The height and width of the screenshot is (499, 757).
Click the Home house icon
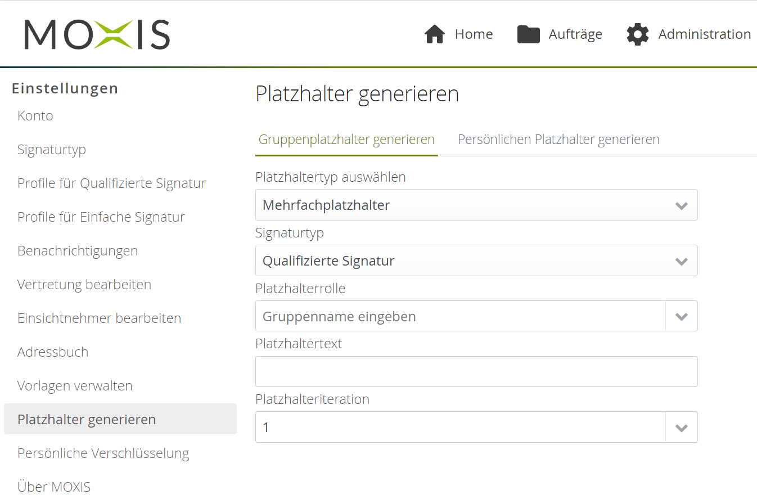[435, 34]
